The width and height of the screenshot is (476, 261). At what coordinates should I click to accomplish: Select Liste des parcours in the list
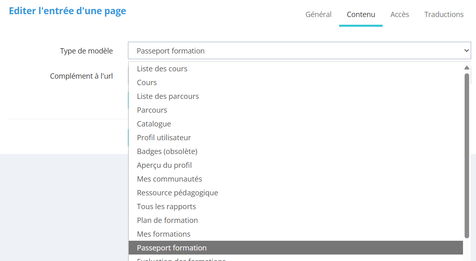pyautogui.click(x=168, y=96)
